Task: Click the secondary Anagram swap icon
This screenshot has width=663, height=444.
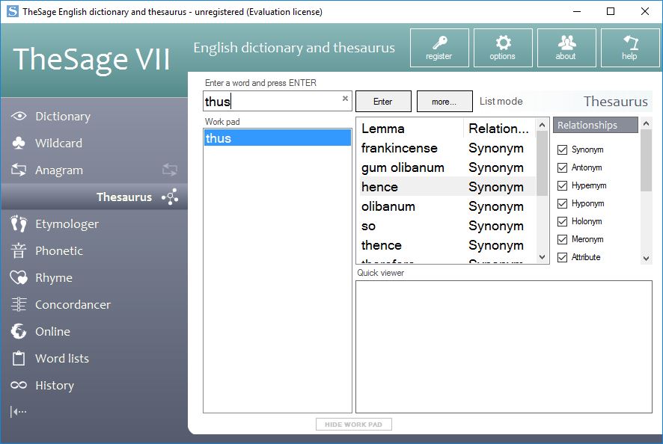Action: point(170,170)
